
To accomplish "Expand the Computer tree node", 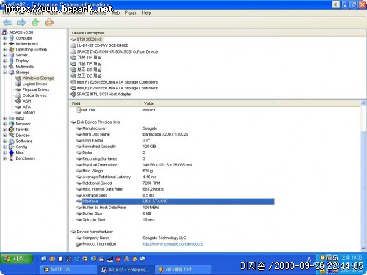I will coord(4,38).
